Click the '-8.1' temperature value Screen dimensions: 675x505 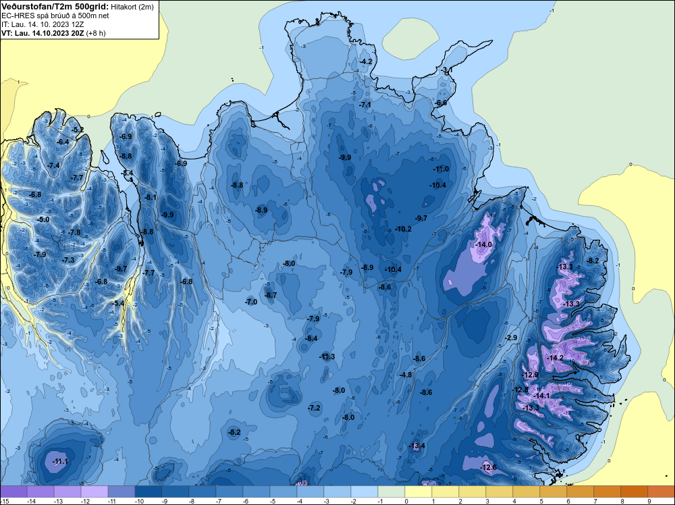click(x=151, y=198)
